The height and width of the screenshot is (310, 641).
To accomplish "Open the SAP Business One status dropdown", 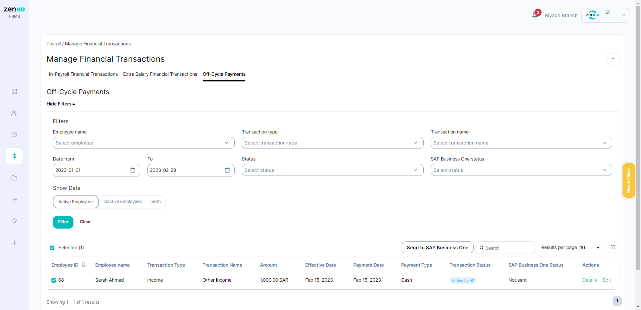I will click(x=521, y=170).
